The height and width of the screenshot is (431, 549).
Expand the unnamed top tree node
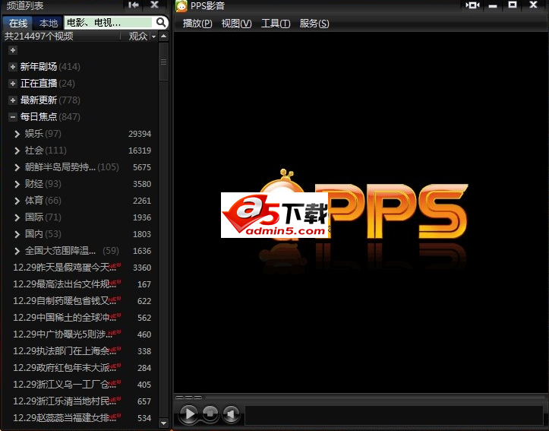tap(13, 50)
